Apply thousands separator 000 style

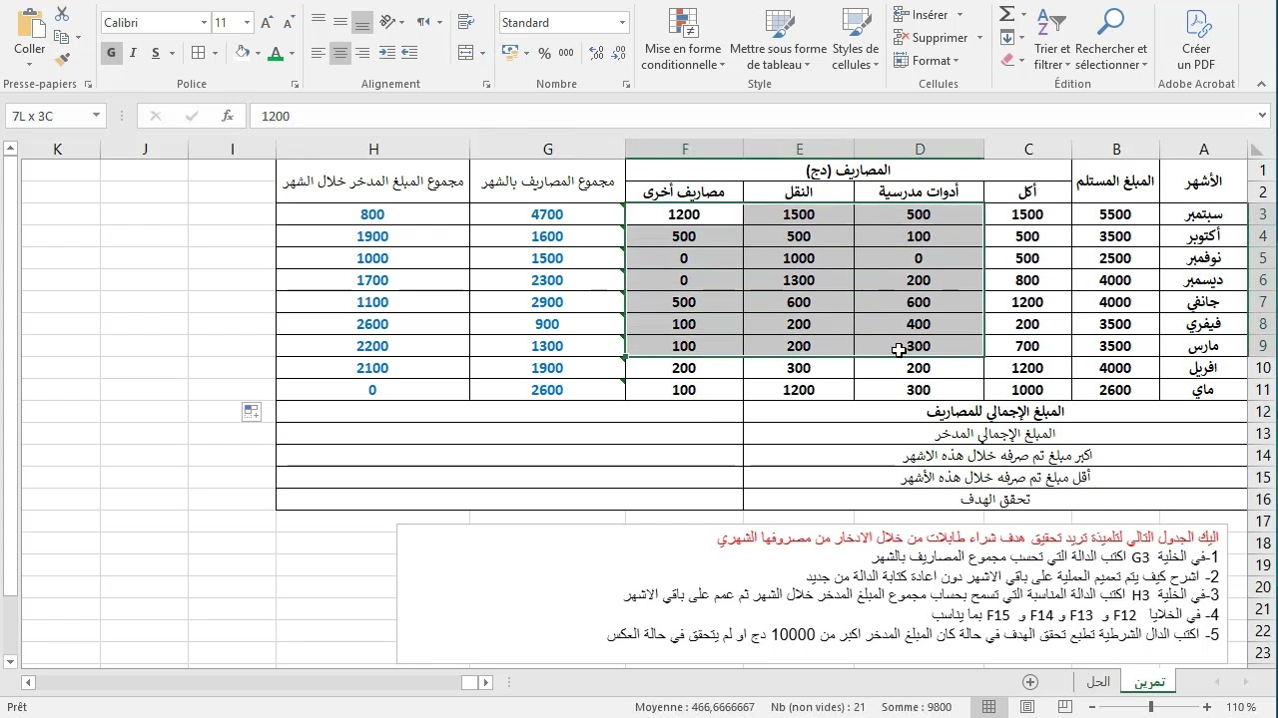pyautogui.click(x=567, y=53)
